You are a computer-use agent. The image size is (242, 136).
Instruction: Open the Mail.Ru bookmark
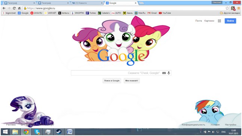[140, 13]
